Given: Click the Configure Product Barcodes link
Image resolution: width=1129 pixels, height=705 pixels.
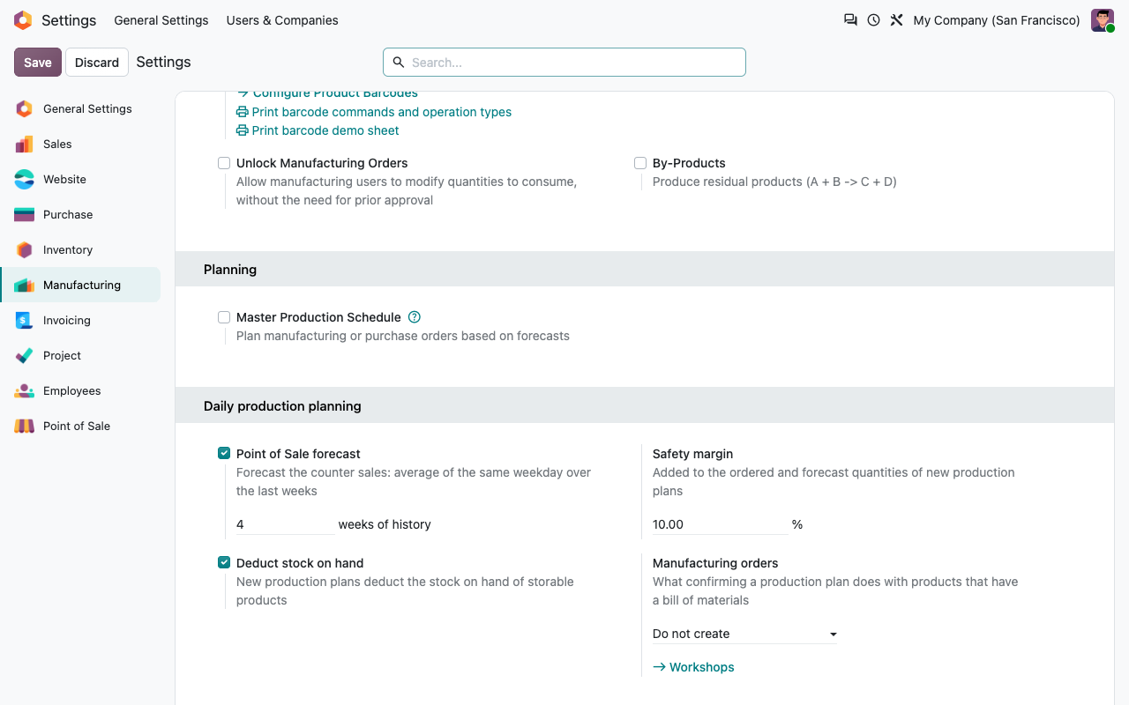Looking at the screenshot, I should [x=327, y=94].
